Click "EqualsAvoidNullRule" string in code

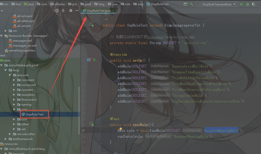(191, 66)
